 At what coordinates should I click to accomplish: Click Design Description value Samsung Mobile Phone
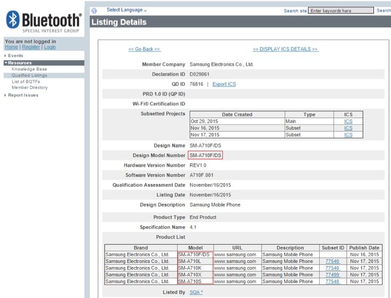[215, 205]
